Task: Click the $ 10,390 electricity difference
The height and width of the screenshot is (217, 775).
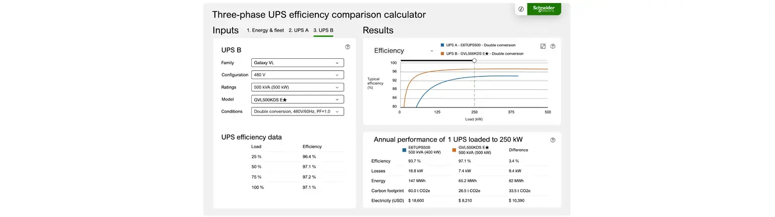Action: pos(517,200)
